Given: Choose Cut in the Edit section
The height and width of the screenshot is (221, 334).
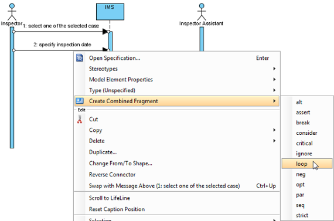Looking at the screenshot, I should (x=177, y=120).
